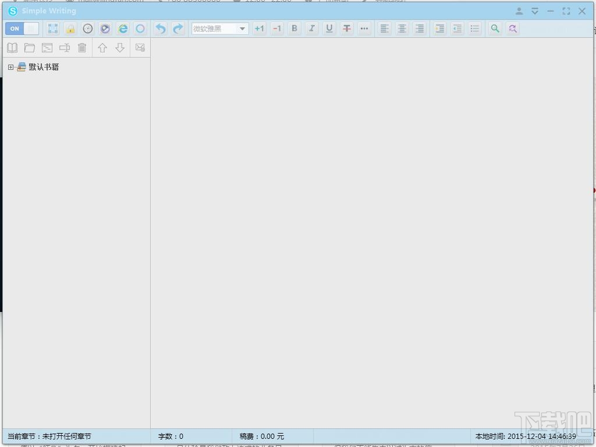The image size is (596, 447).
Task: Increase font size with +1
Action: point(260,29)
